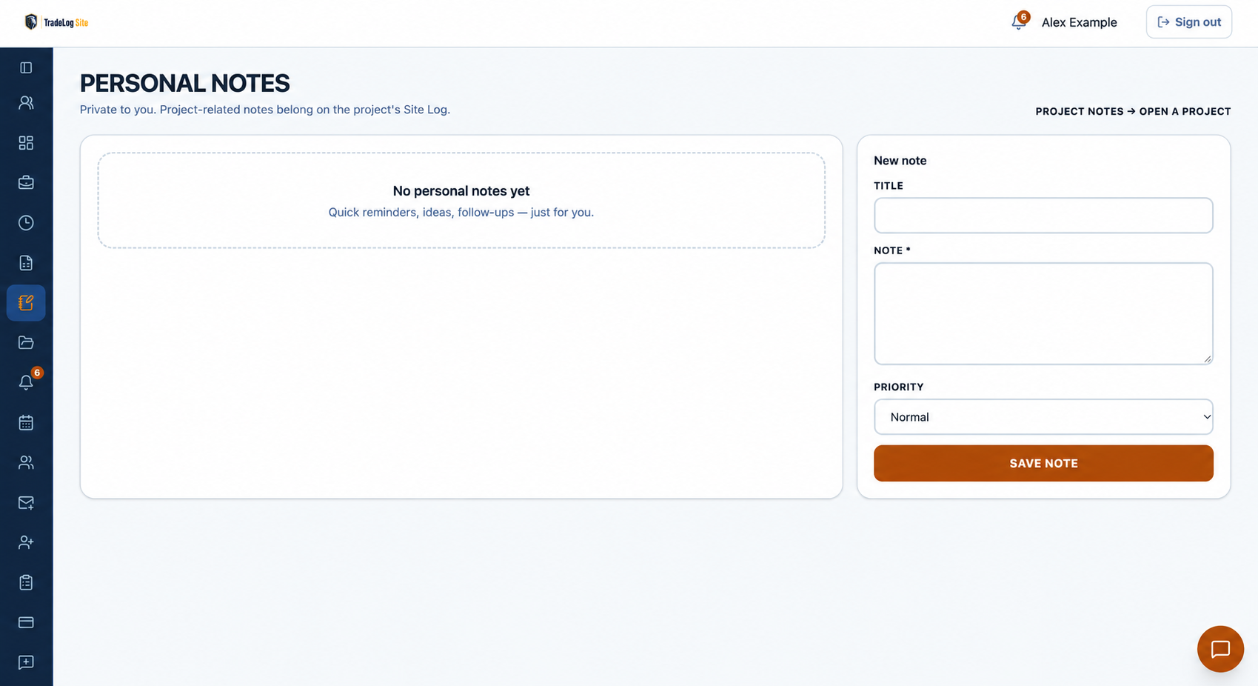Image resolution: width=1258 pixels, height=686 pixels.
Task: Click the 'No personal notes yet' heading
Action: click(461, 191)
